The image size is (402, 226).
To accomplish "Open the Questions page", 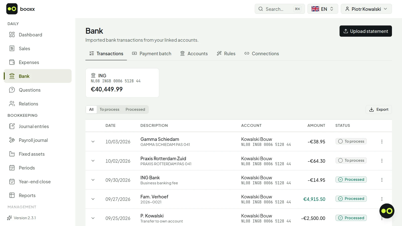I will coord(38,90).
